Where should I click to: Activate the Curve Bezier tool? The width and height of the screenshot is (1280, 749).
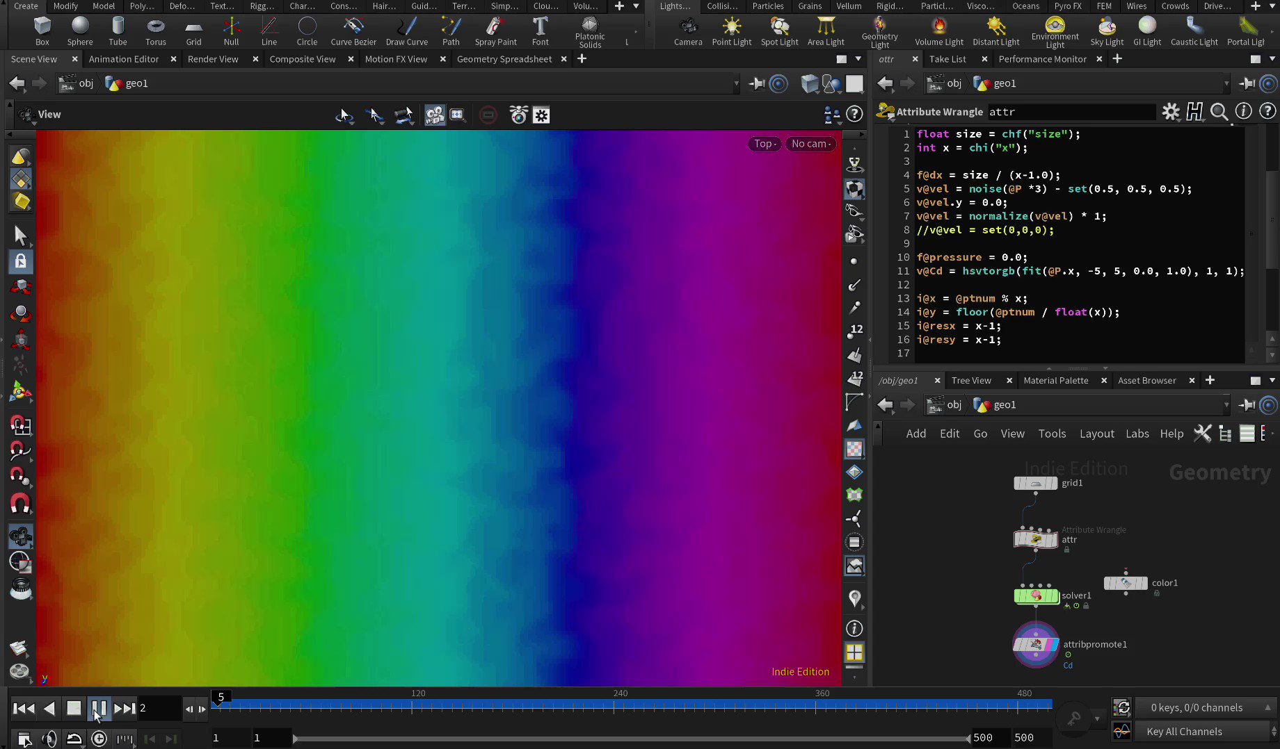(x=353, y=31)
